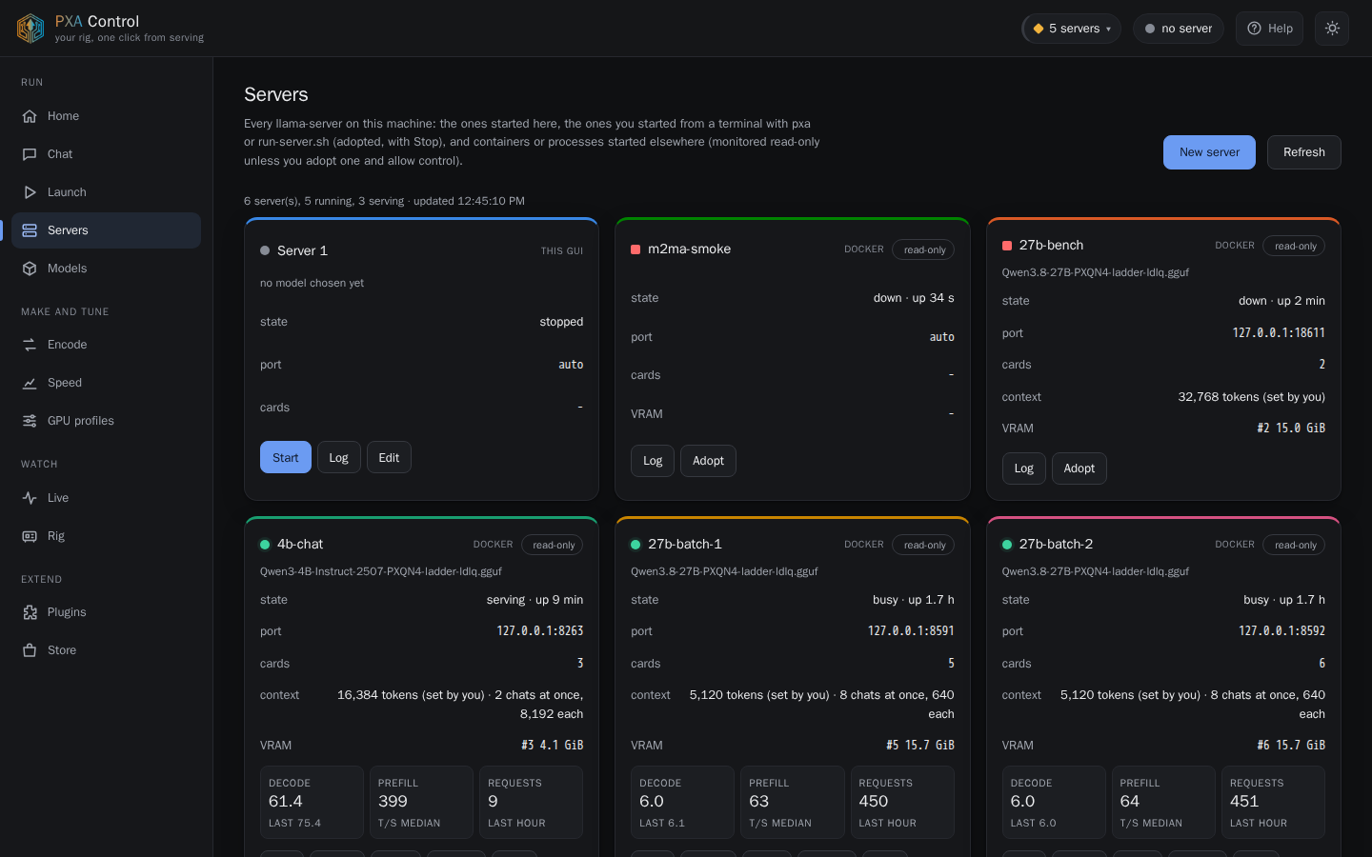Click the Plugins puzzle icon
Image resolution: width=1372 pixels, height=857 pixels.
[x=30, y=612]
